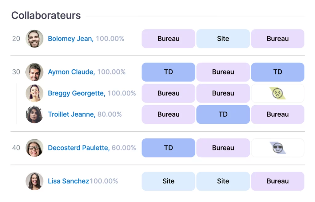Open Breggy Georgette's avatar photo
The image size is (315, 202).
34,93
